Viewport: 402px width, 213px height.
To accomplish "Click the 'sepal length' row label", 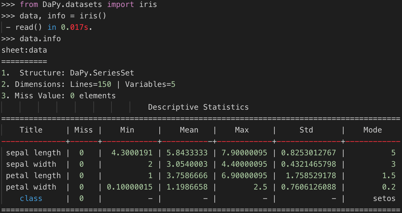I will click(33, 153).
